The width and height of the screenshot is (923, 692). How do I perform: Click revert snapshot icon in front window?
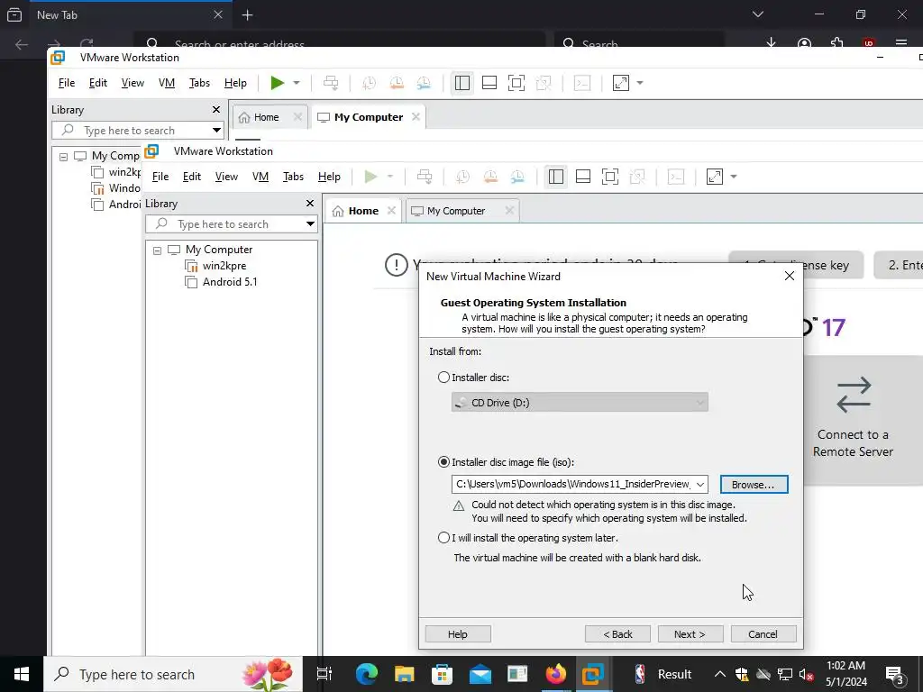[490, 177]
